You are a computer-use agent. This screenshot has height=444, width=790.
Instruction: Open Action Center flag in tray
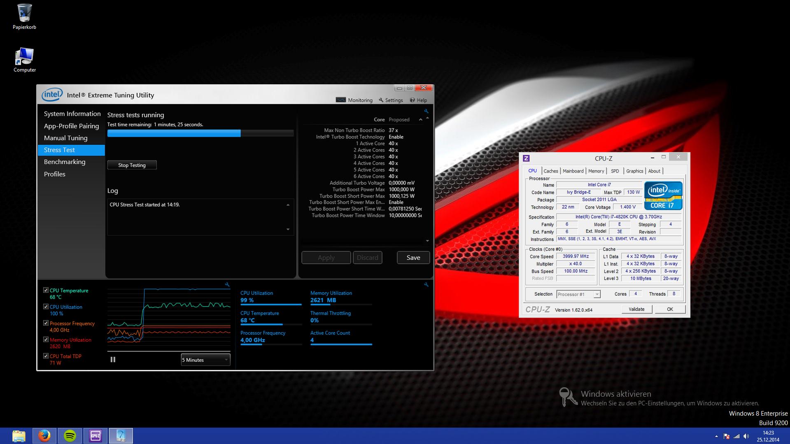[727, 436]
